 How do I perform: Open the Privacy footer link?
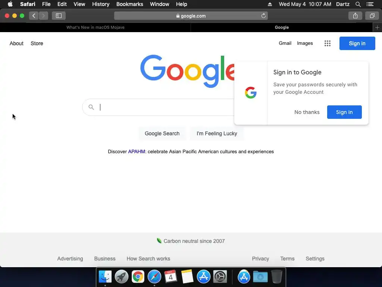point(260,259)
